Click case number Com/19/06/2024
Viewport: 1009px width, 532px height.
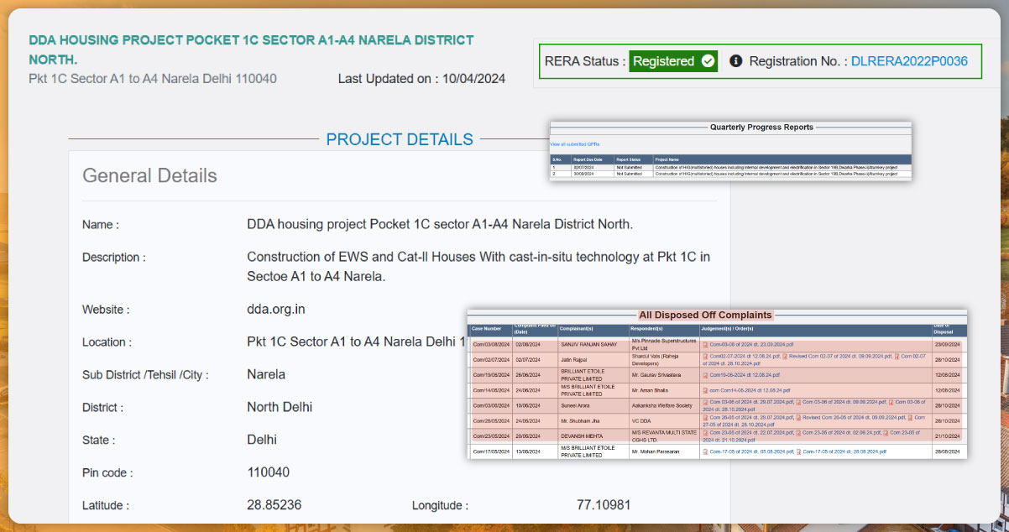[x=491, y=374]
